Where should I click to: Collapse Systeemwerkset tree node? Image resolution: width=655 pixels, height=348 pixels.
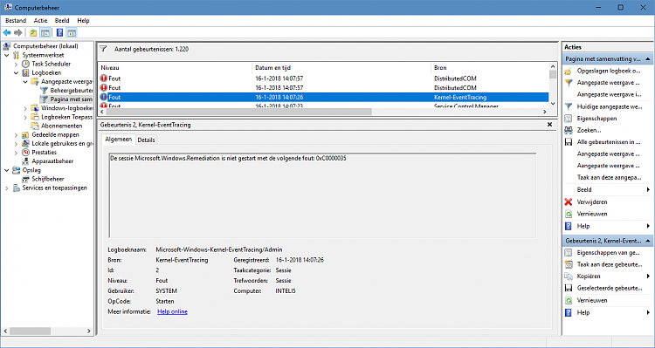[x=7, y=55]
